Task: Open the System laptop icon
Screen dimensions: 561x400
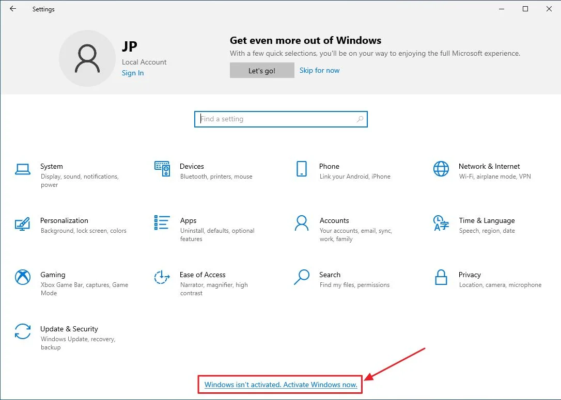Action: pyautogui.click(x=23, y=169)
